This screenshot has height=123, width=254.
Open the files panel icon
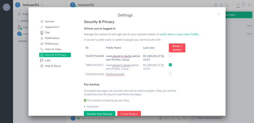pyautogui.click(x=244, y=5)
